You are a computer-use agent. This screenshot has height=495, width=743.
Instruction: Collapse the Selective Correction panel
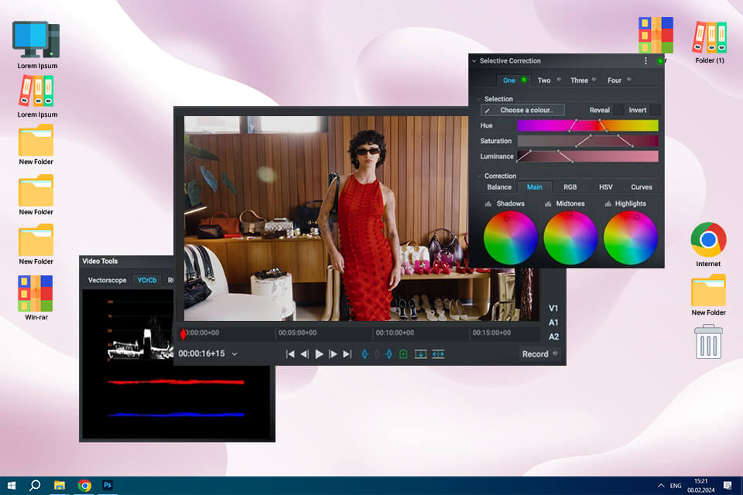tap(474, 61)
